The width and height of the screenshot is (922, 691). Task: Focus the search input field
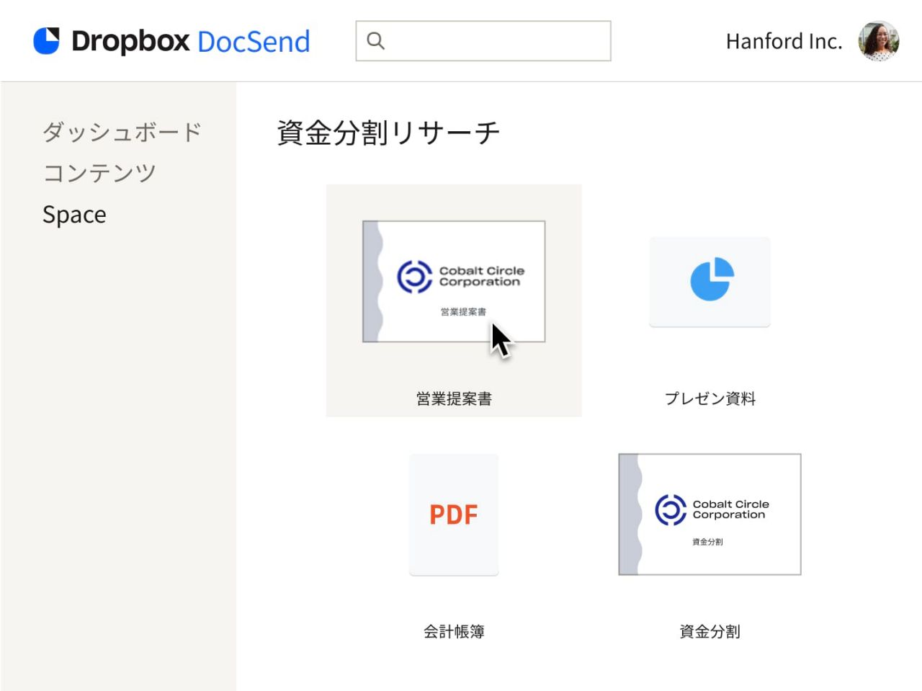497,41
